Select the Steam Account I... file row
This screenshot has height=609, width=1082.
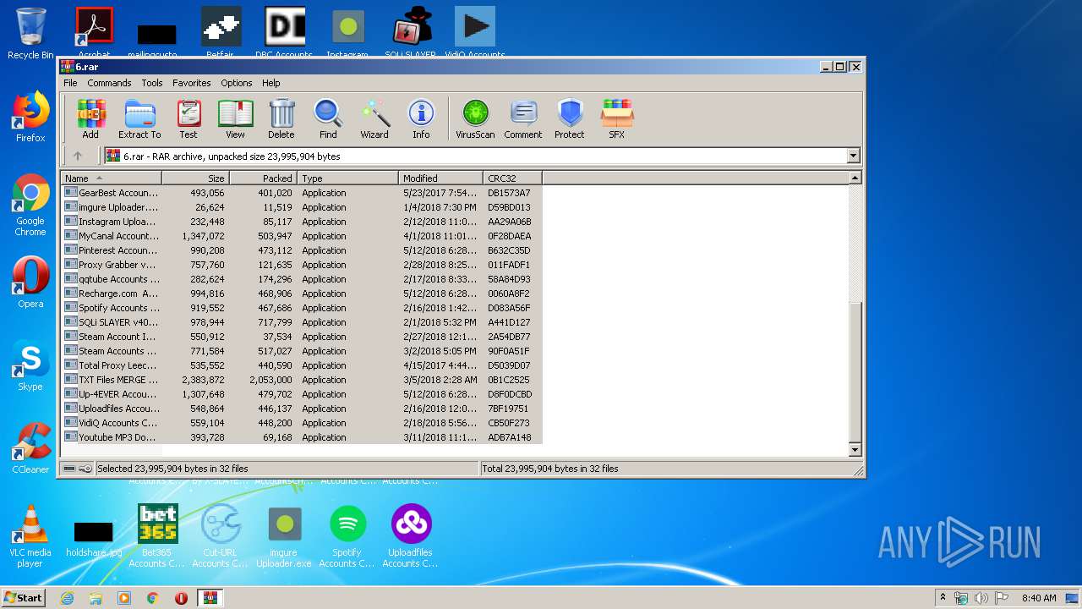click(302, 337)
